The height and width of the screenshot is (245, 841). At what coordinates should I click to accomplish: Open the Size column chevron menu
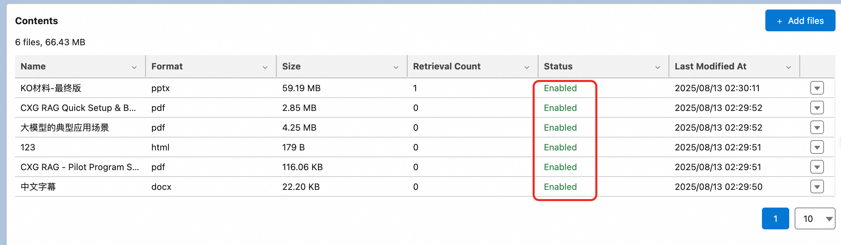(x=396, y=67)
